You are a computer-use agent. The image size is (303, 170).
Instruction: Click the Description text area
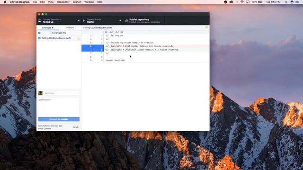tap(59, 106)
